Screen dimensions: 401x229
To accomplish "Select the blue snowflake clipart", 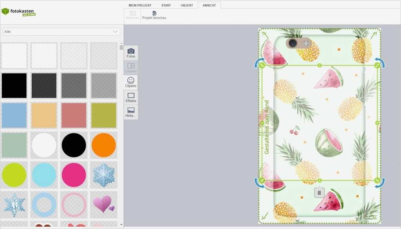I will click(x=103, y=175).
